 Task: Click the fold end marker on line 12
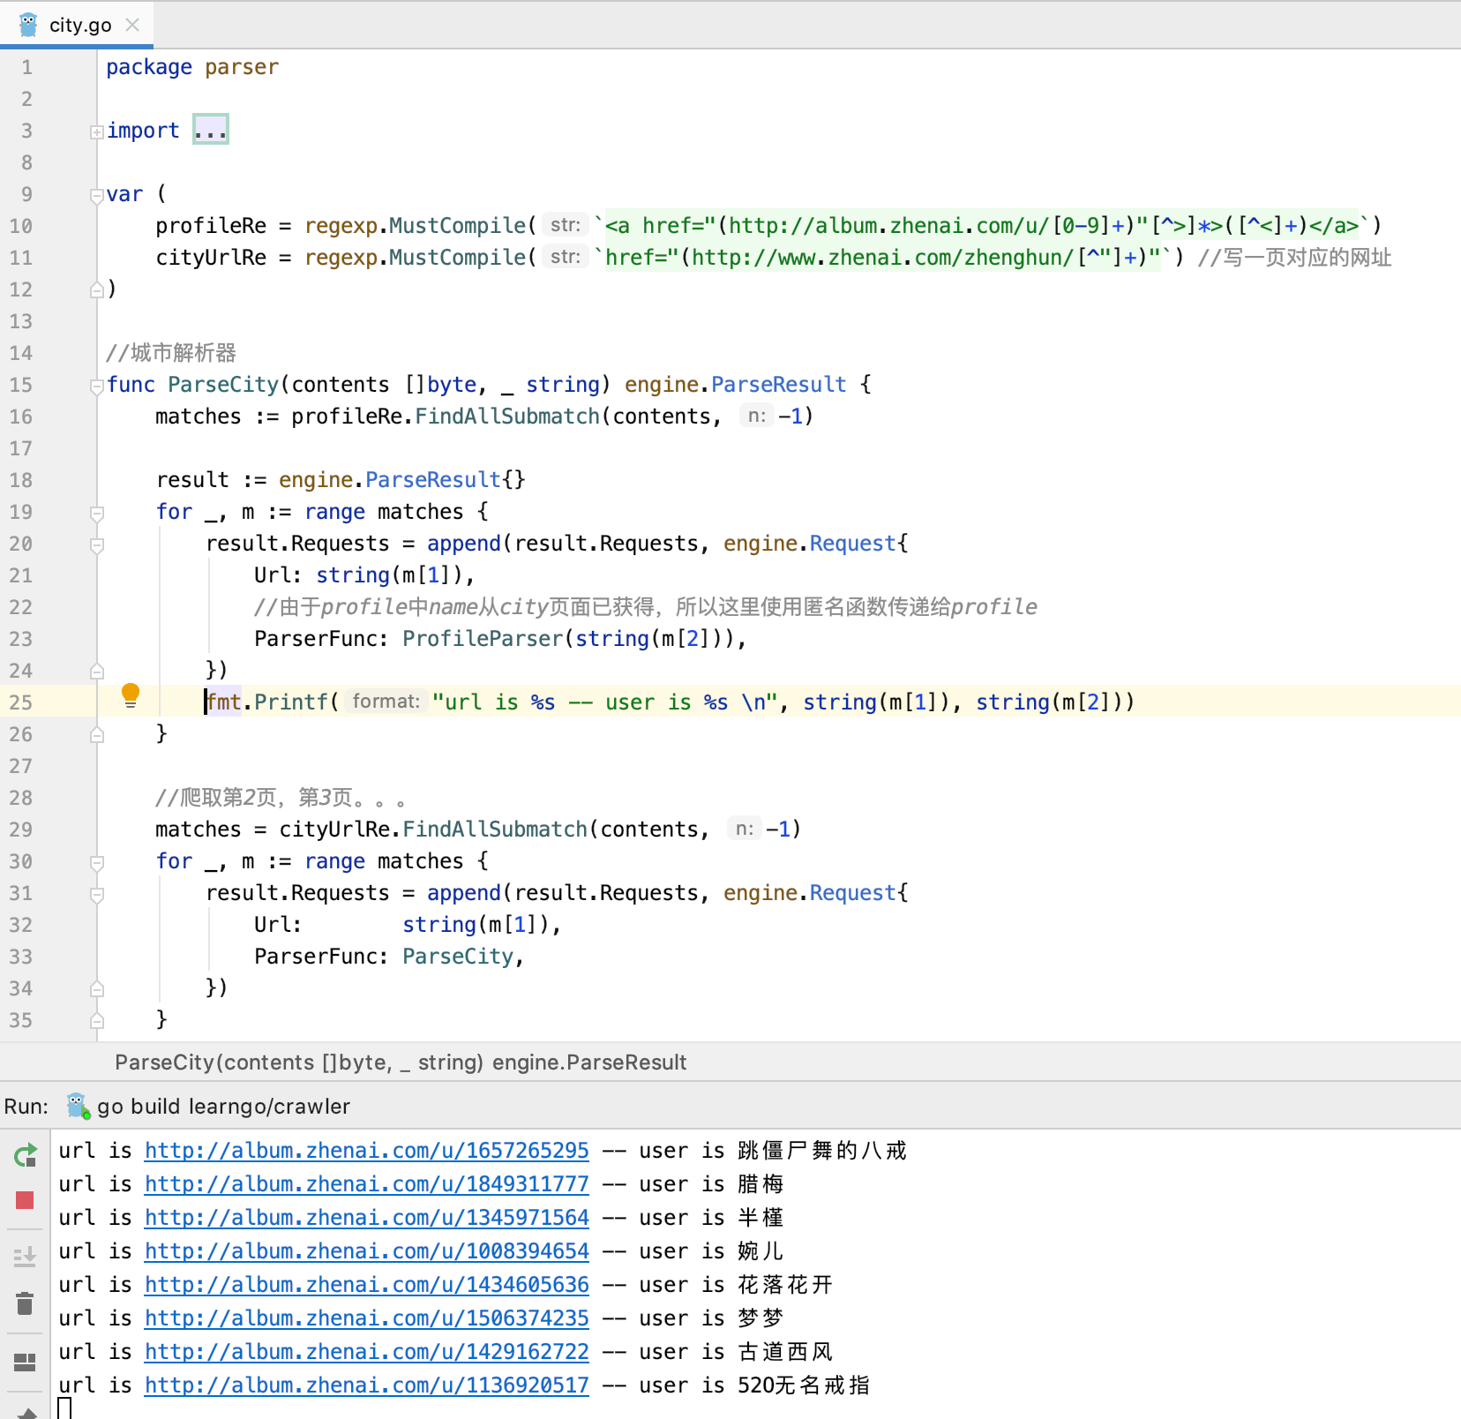(97, 289)
